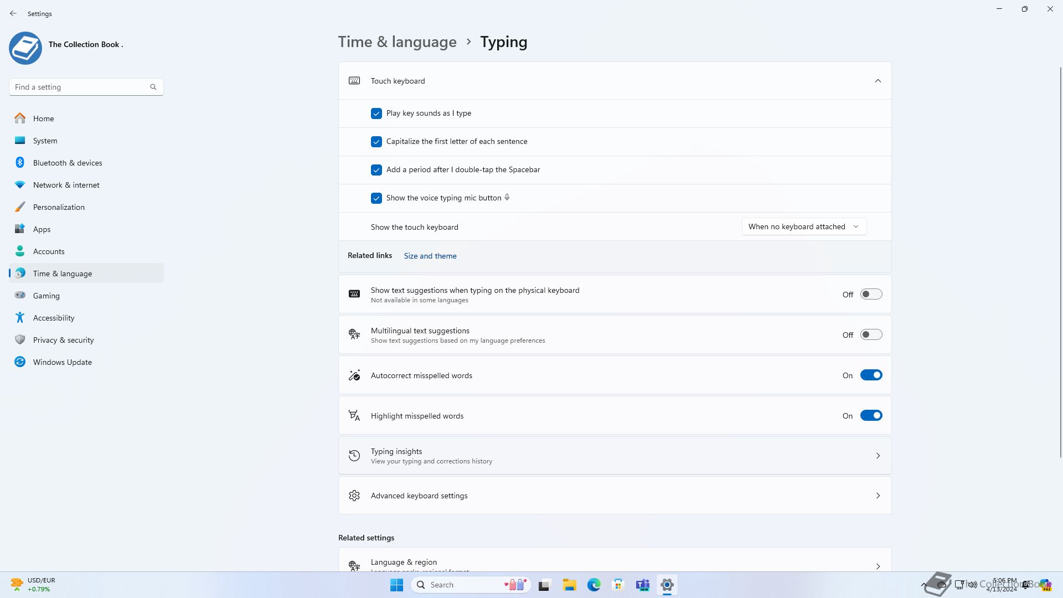The width and height of the screenshot is (1063, 598).
Task: Uncheck Play key sounds as I type
Action: (x=376, y=114)
